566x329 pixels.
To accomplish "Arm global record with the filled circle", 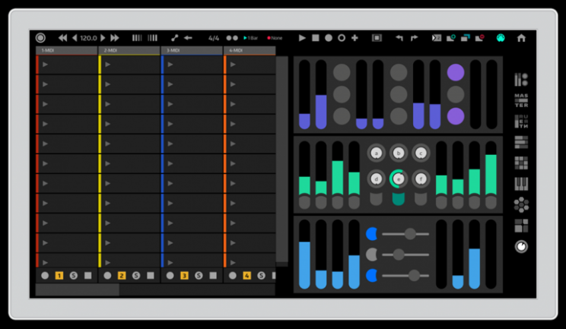I will [x=329, y=38].
